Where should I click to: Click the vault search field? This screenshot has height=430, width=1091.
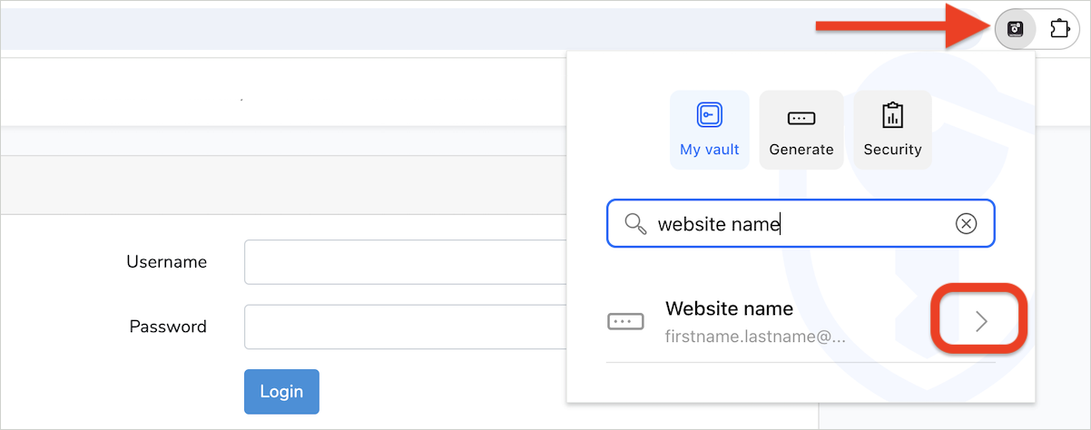(x=801, y=223)
